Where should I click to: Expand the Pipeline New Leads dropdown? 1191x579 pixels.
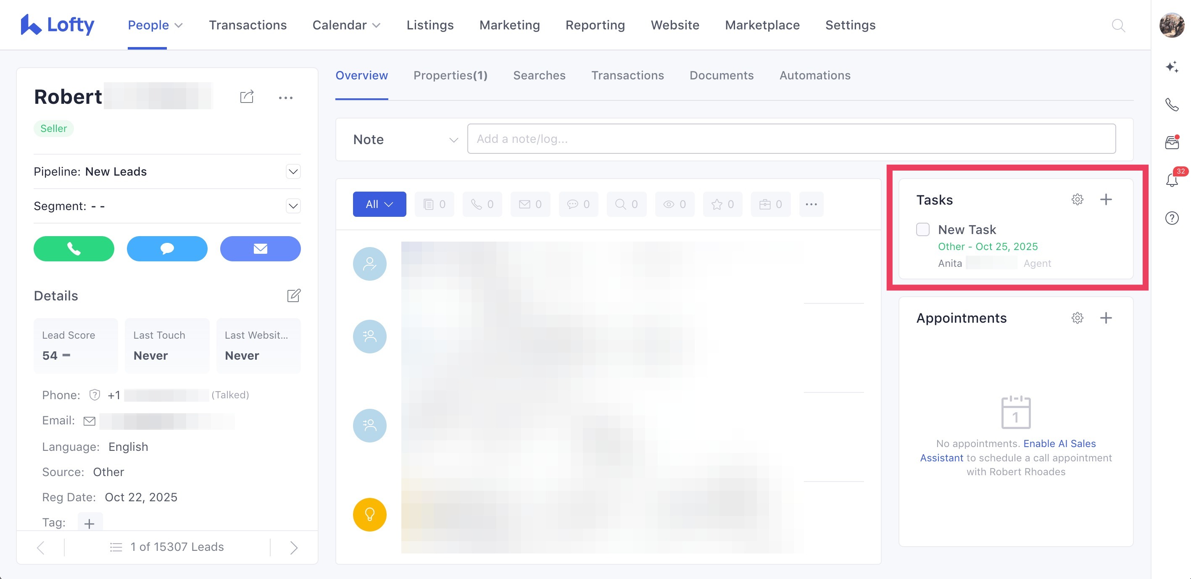(x=293, y=172)
